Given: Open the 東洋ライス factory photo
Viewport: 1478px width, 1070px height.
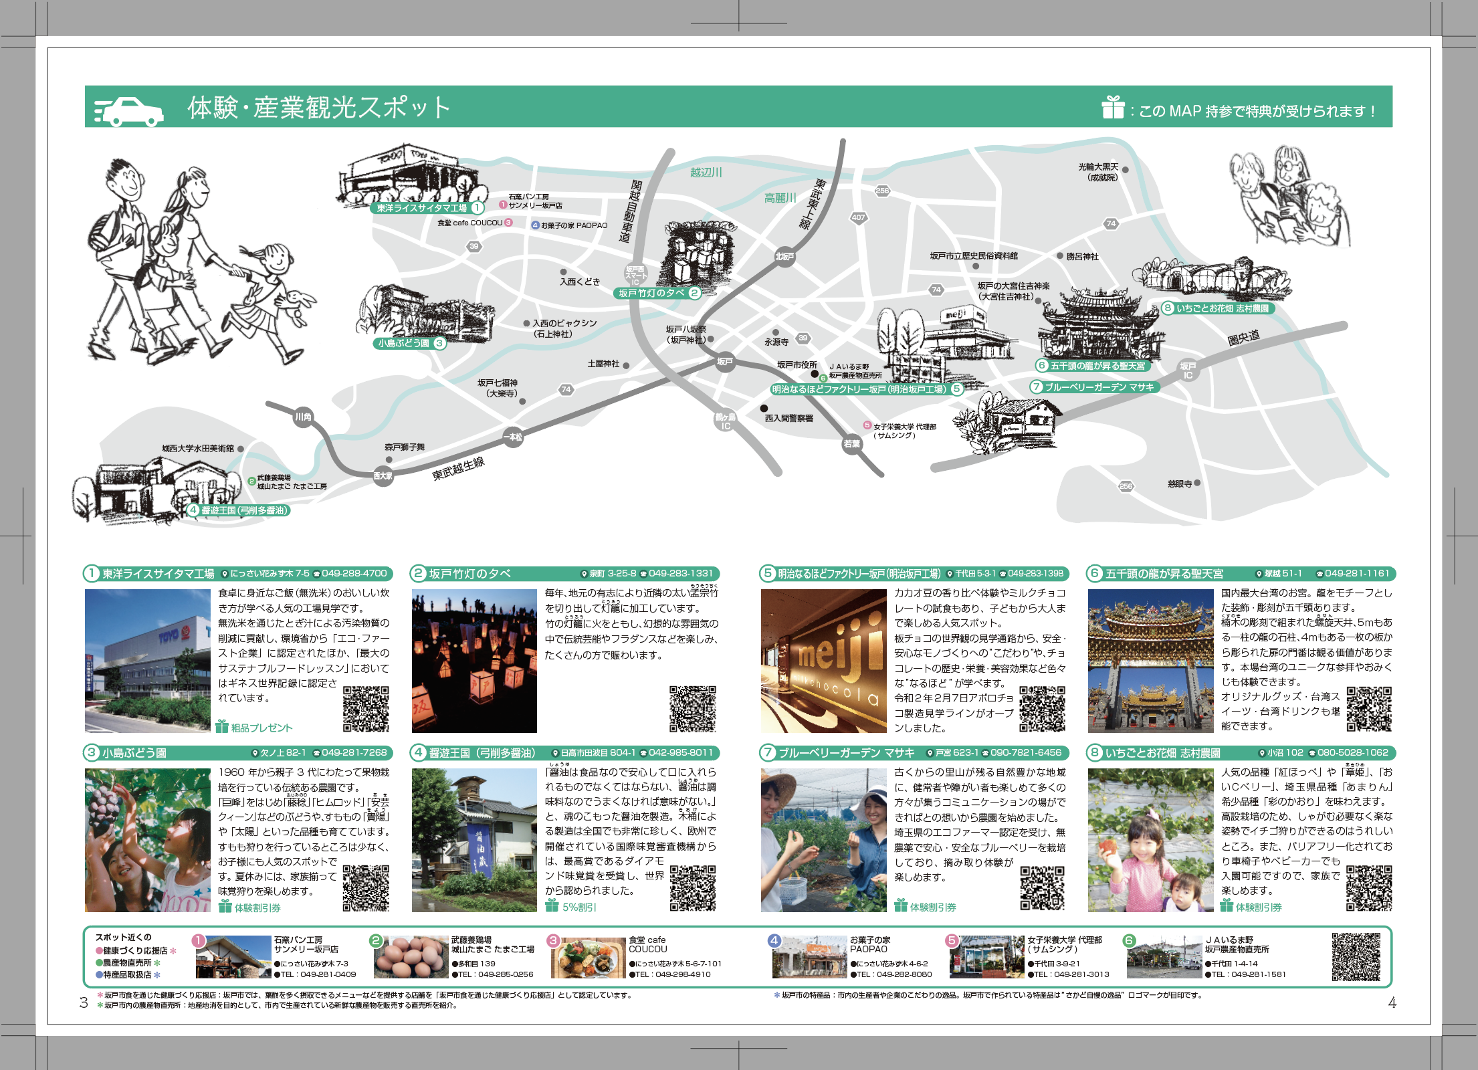Looking at the screenshot, I should click(147, 661).
